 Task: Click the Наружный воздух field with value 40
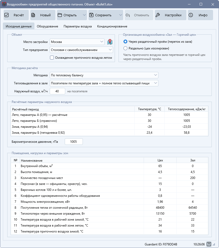click(x=57, y=91)
